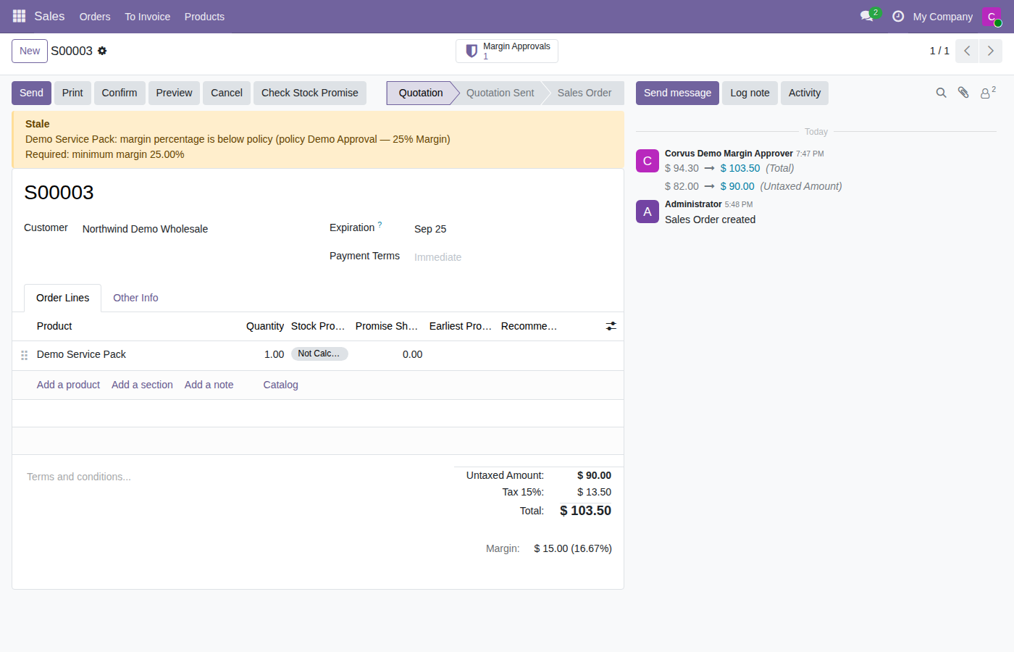
Task: Open the Orders menu
Action: point(95,16)
